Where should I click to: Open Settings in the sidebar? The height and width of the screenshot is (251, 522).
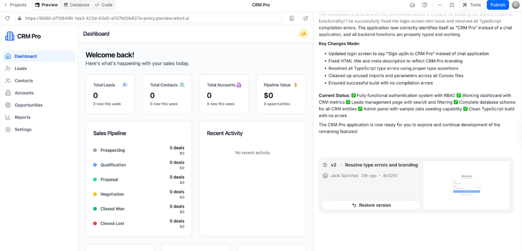point(22,129)
